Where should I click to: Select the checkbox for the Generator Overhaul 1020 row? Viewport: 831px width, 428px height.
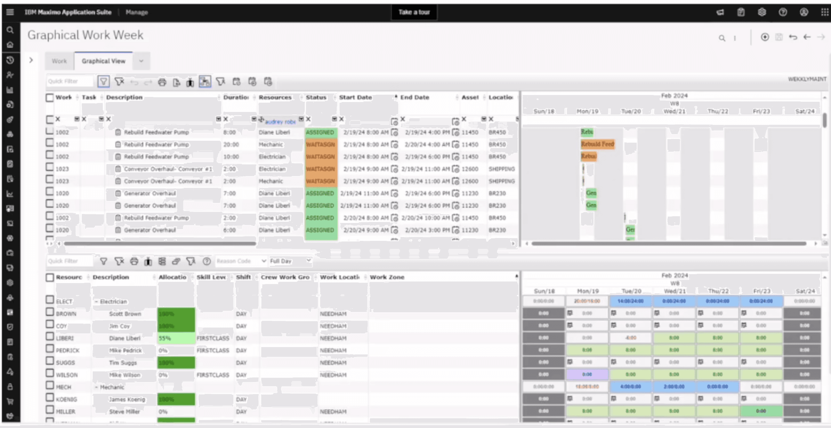[x=50, y=192]
